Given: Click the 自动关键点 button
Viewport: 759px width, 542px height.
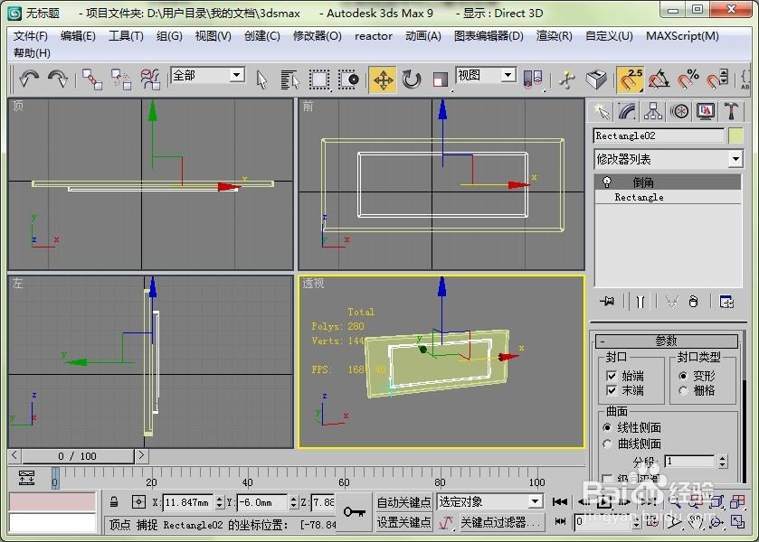Looking at the screenshot, I should [403, 502].
